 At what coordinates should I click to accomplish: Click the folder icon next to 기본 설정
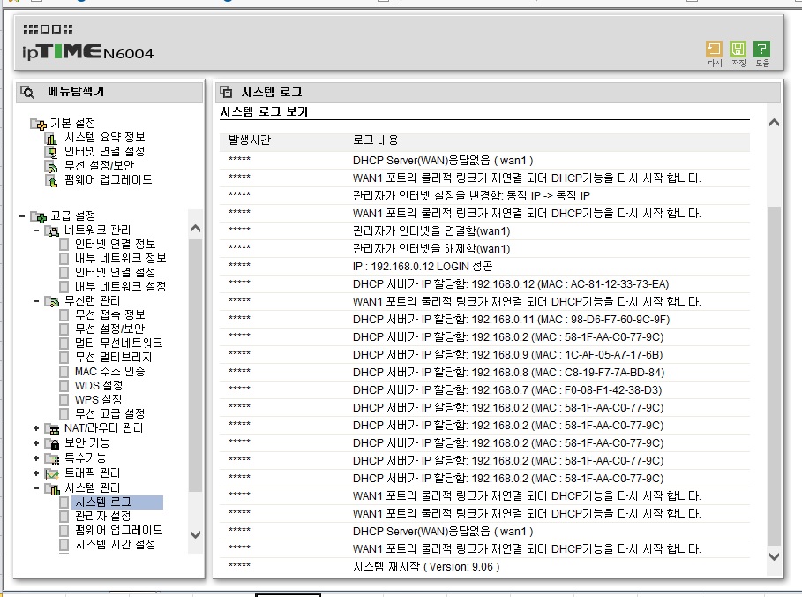point(38,124)
